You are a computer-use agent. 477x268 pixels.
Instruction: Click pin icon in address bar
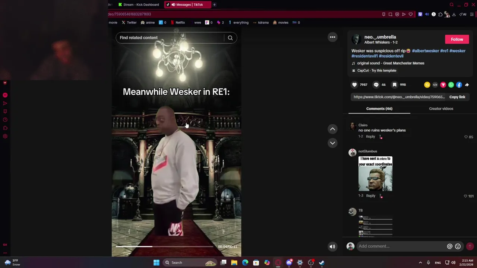(x=383, y=15)
